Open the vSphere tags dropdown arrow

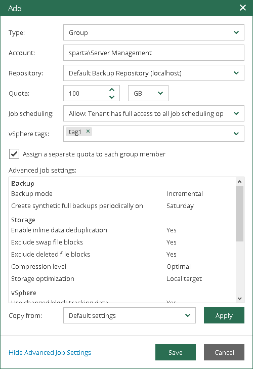pos(236,134)
